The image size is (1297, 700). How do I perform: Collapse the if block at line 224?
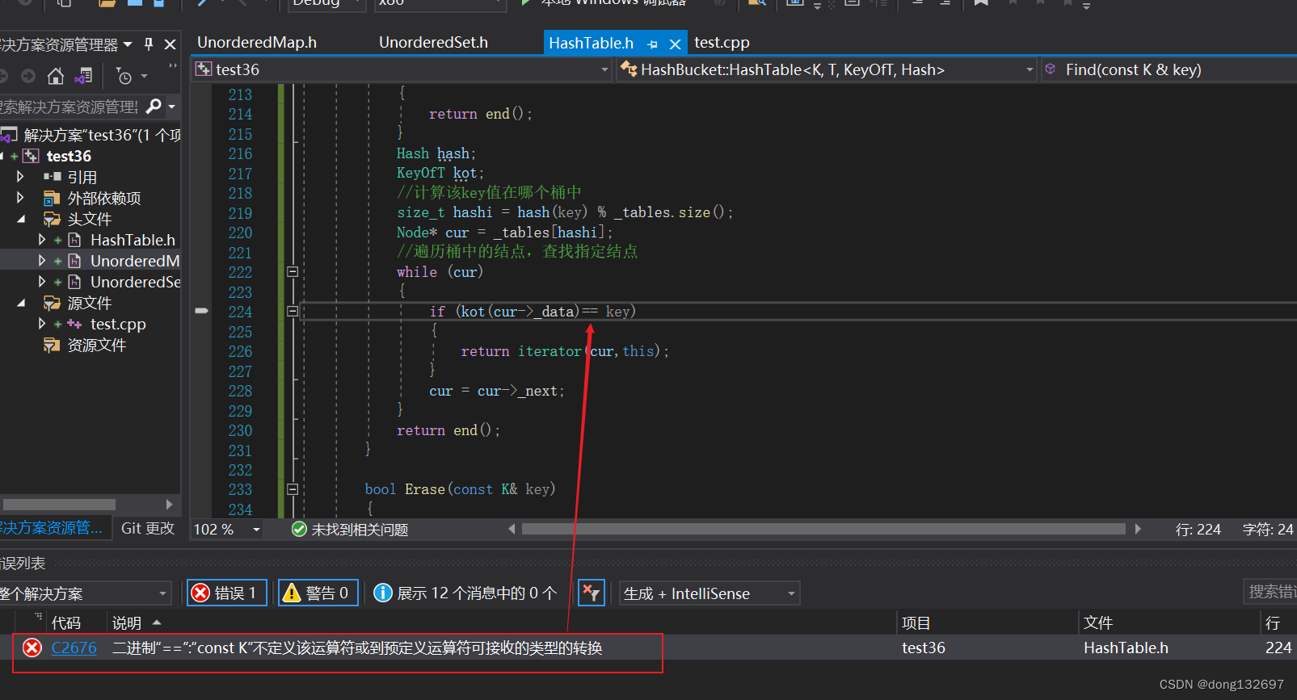(x=293, y=311)
